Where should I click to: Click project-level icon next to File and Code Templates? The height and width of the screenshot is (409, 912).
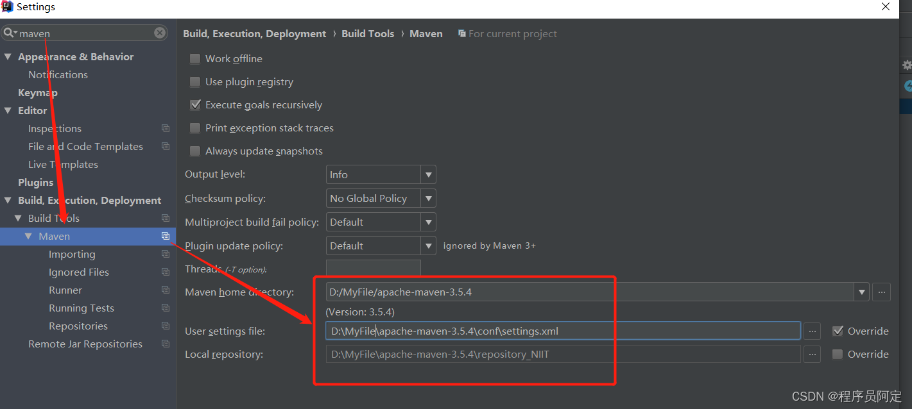(x=166, y=146)
